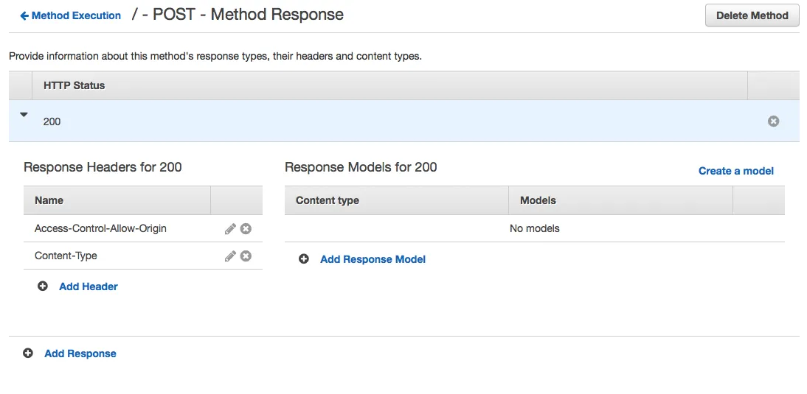This screenshot has height=394, width=807.
Task: Go back to Method Execution
Action: coord(71,15)
